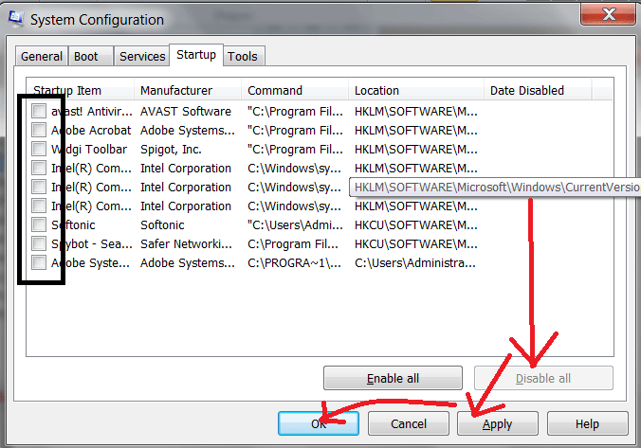The image size is (641, 448).
Task: Switch to the General tab
Action: click(42, 56)
